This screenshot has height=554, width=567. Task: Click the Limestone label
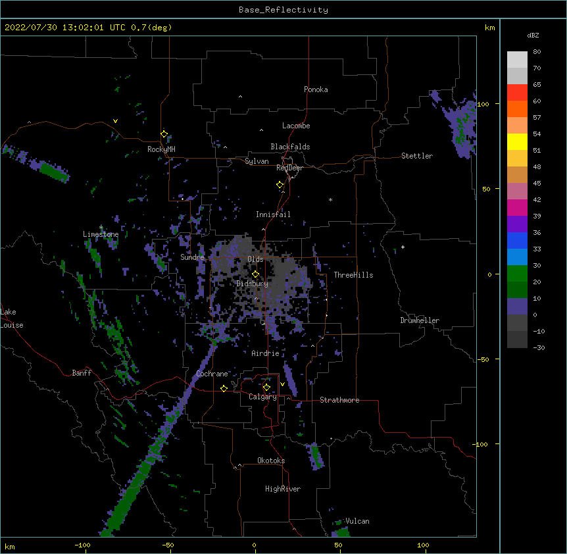pyautogui.click(x=101, y=234)
